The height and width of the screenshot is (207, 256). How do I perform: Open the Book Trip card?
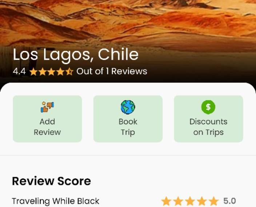128,119
